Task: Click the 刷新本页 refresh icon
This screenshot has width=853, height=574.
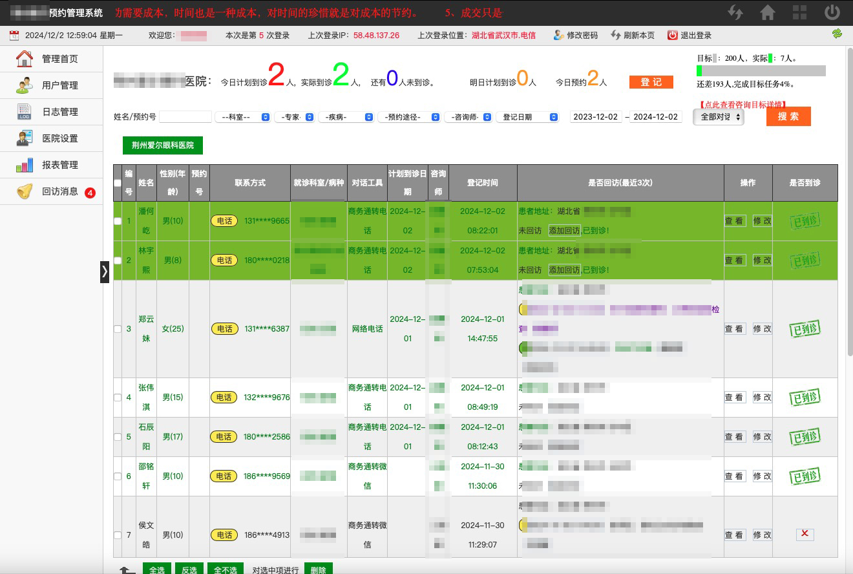Action: [616, 35]
